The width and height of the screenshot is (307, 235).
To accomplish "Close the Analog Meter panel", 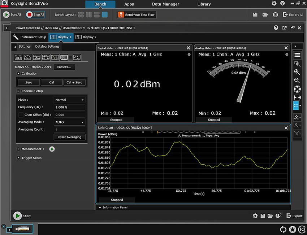I will (286, 48).
